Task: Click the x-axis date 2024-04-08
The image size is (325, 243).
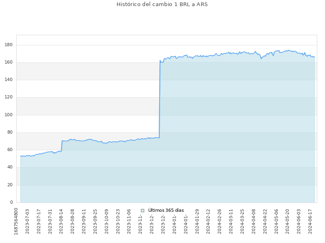Action: pos(253,222)
